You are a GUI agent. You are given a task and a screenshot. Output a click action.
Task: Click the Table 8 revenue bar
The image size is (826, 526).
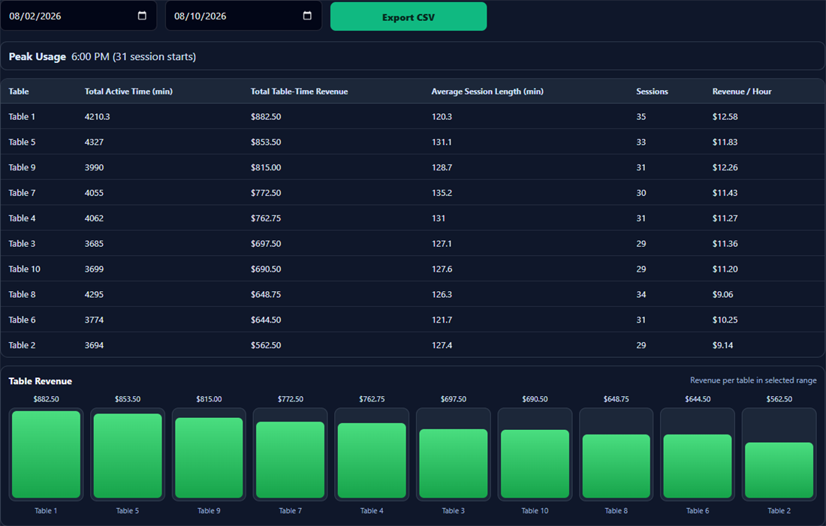tap(616, 466)
